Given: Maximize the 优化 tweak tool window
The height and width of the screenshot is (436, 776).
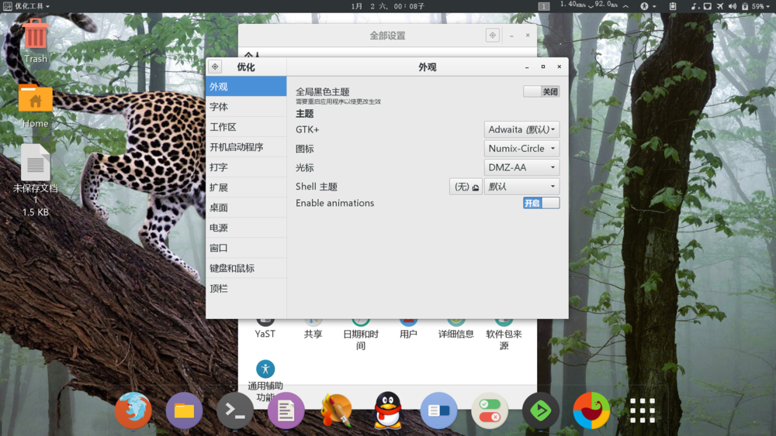Looking at the screenshot, I should (x=543, y=67).
